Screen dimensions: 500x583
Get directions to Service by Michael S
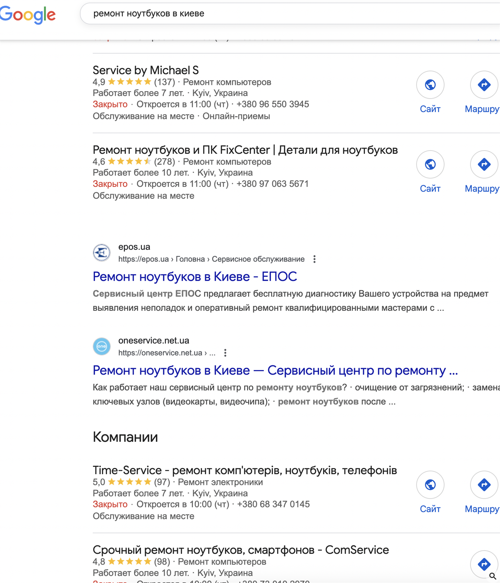[x=484, y=85]
